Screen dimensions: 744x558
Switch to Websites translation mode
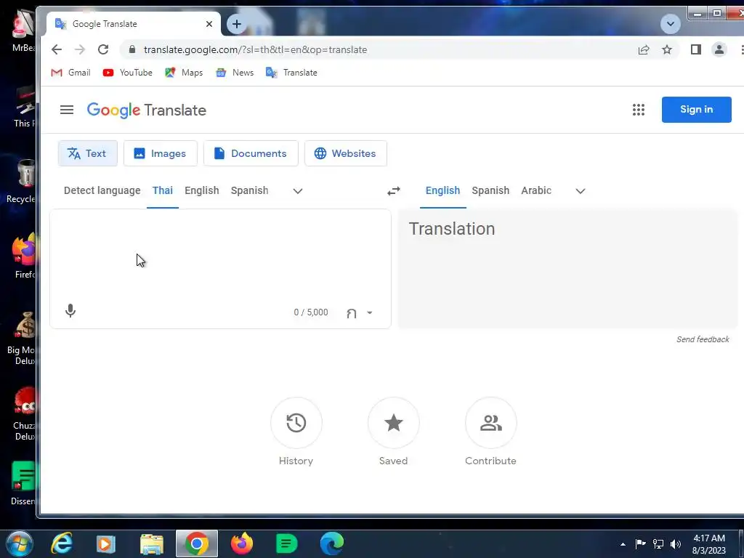pos(345,153)
